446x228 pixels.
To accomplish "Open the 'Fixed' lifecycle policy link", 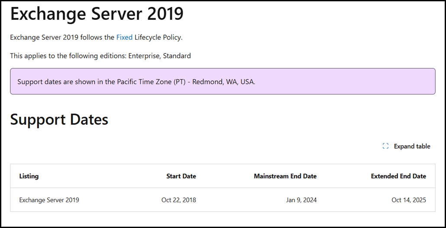I will tap(124, 38).
